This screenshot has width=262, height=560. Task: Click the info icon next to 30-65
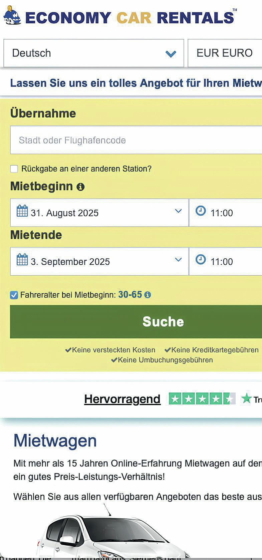pos(148,295)
